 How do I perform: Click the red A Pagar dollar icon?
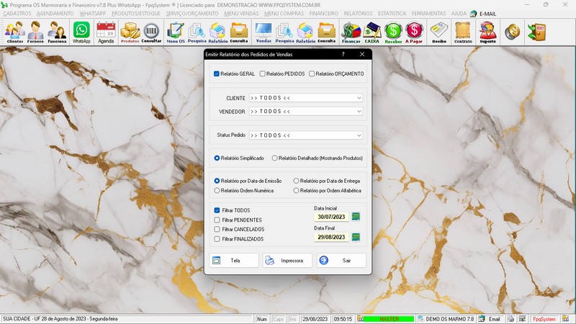pos(414,32)
